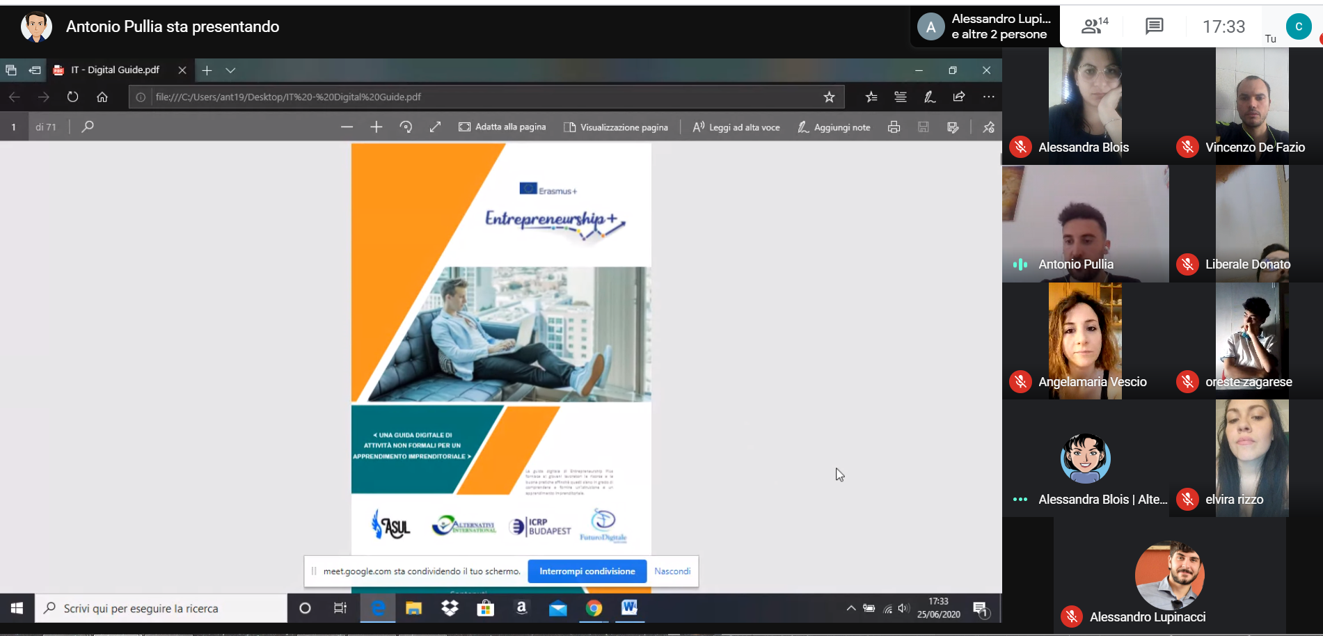This screenshot has height=636, width=1323.
Task: Click Alessandro Lupi... e altre 2 persone
Action: [x=985, y=26]
